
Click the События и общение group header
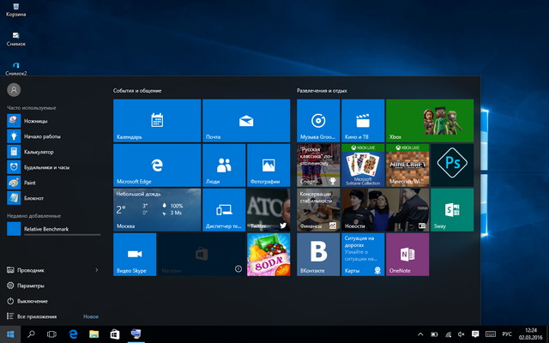[137, 91]
